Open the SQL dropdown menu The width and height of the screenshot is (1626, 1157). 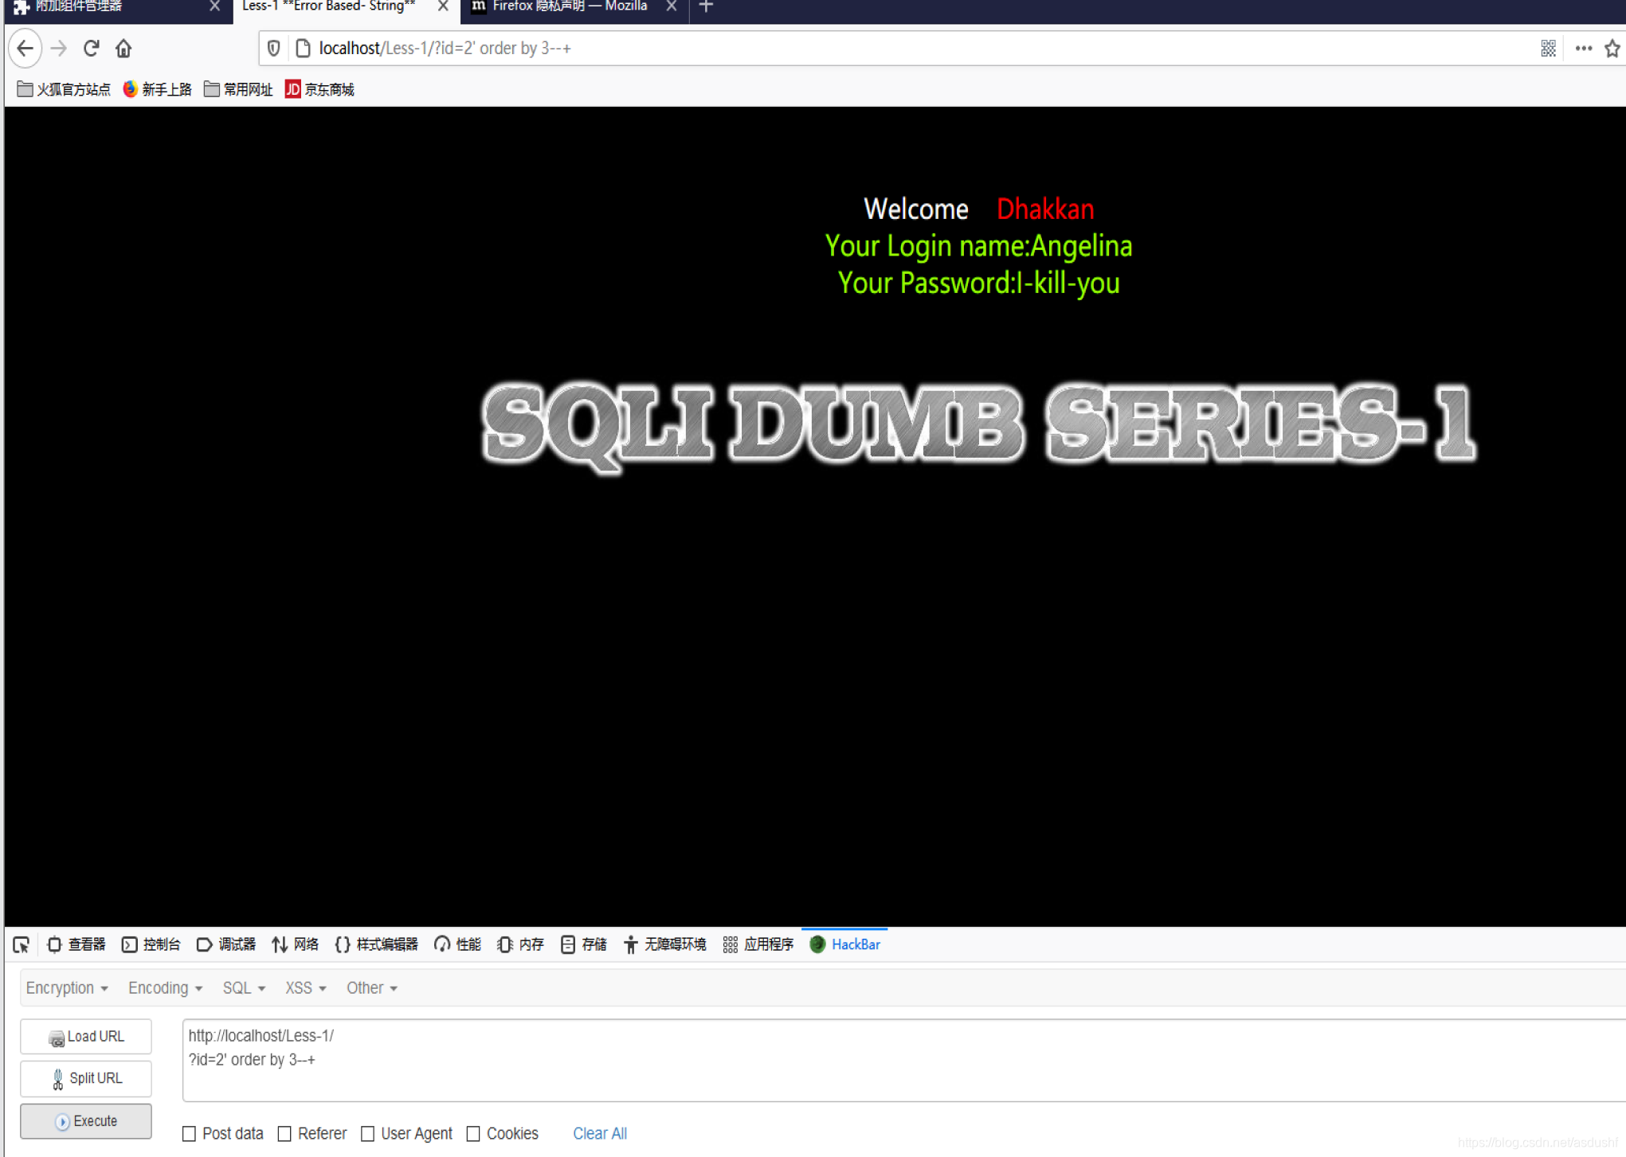(243, 987)
